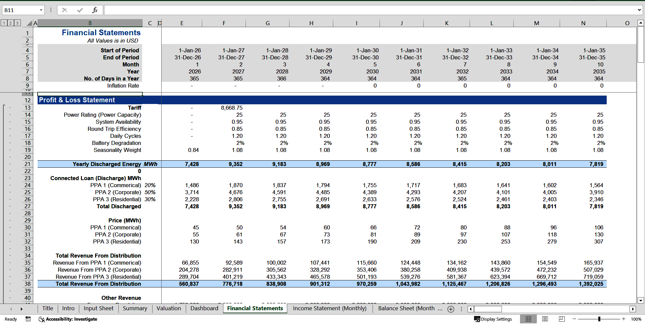Select column B header
645x324 pixels.
coord(90,23)
